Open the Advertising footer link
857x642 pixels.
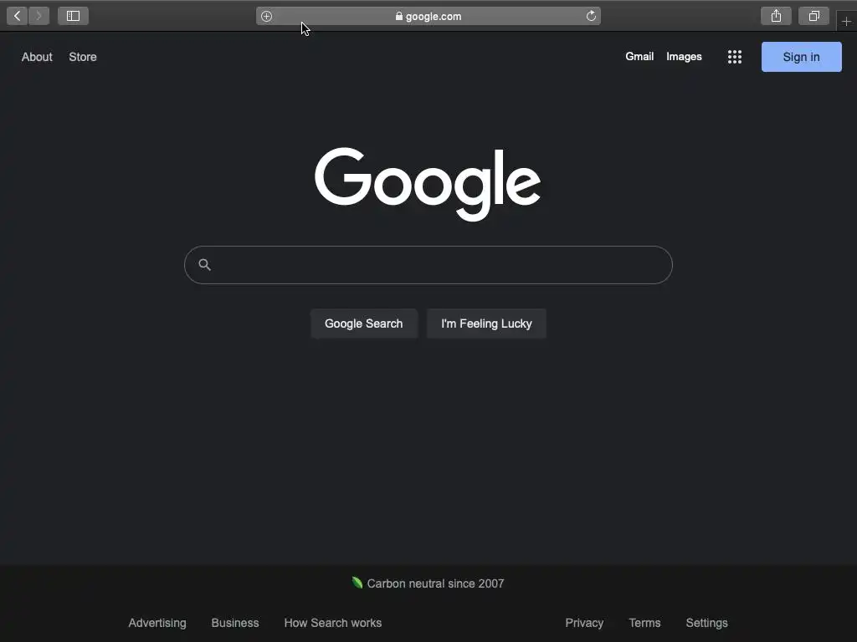[x=157, y=623]
